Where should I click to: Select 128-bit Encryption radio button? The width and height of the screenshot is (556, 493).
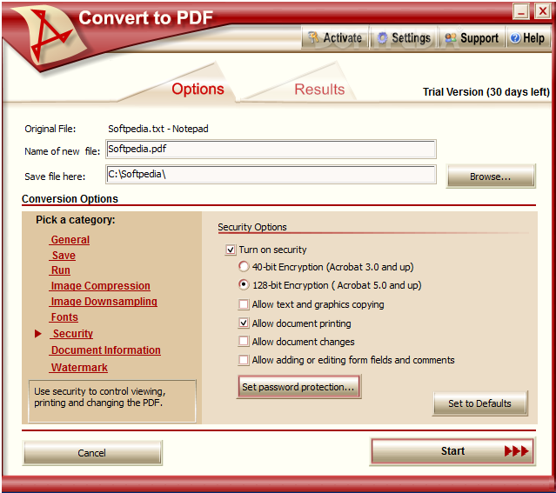click(244, 285)
